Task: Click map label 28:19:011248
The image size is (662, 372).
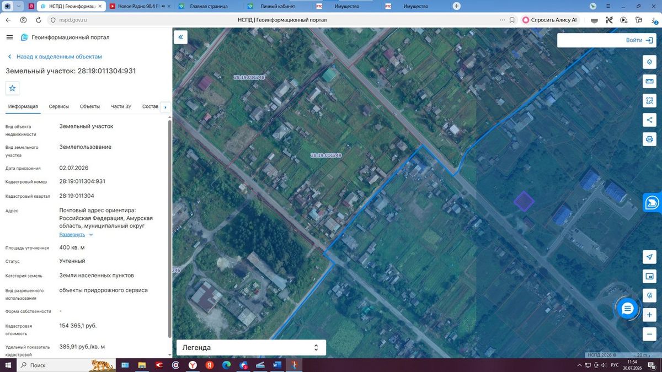Action: (249, 77)
